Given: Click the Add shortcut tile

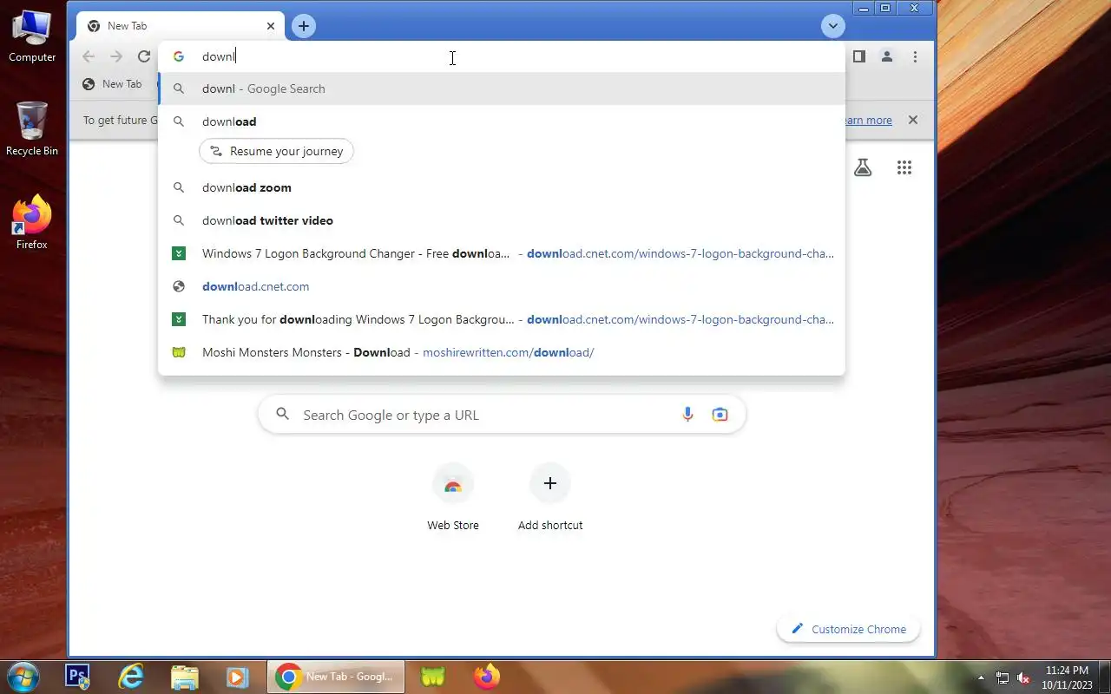Looking at the screenshot, I should click(x=550, y=497).
